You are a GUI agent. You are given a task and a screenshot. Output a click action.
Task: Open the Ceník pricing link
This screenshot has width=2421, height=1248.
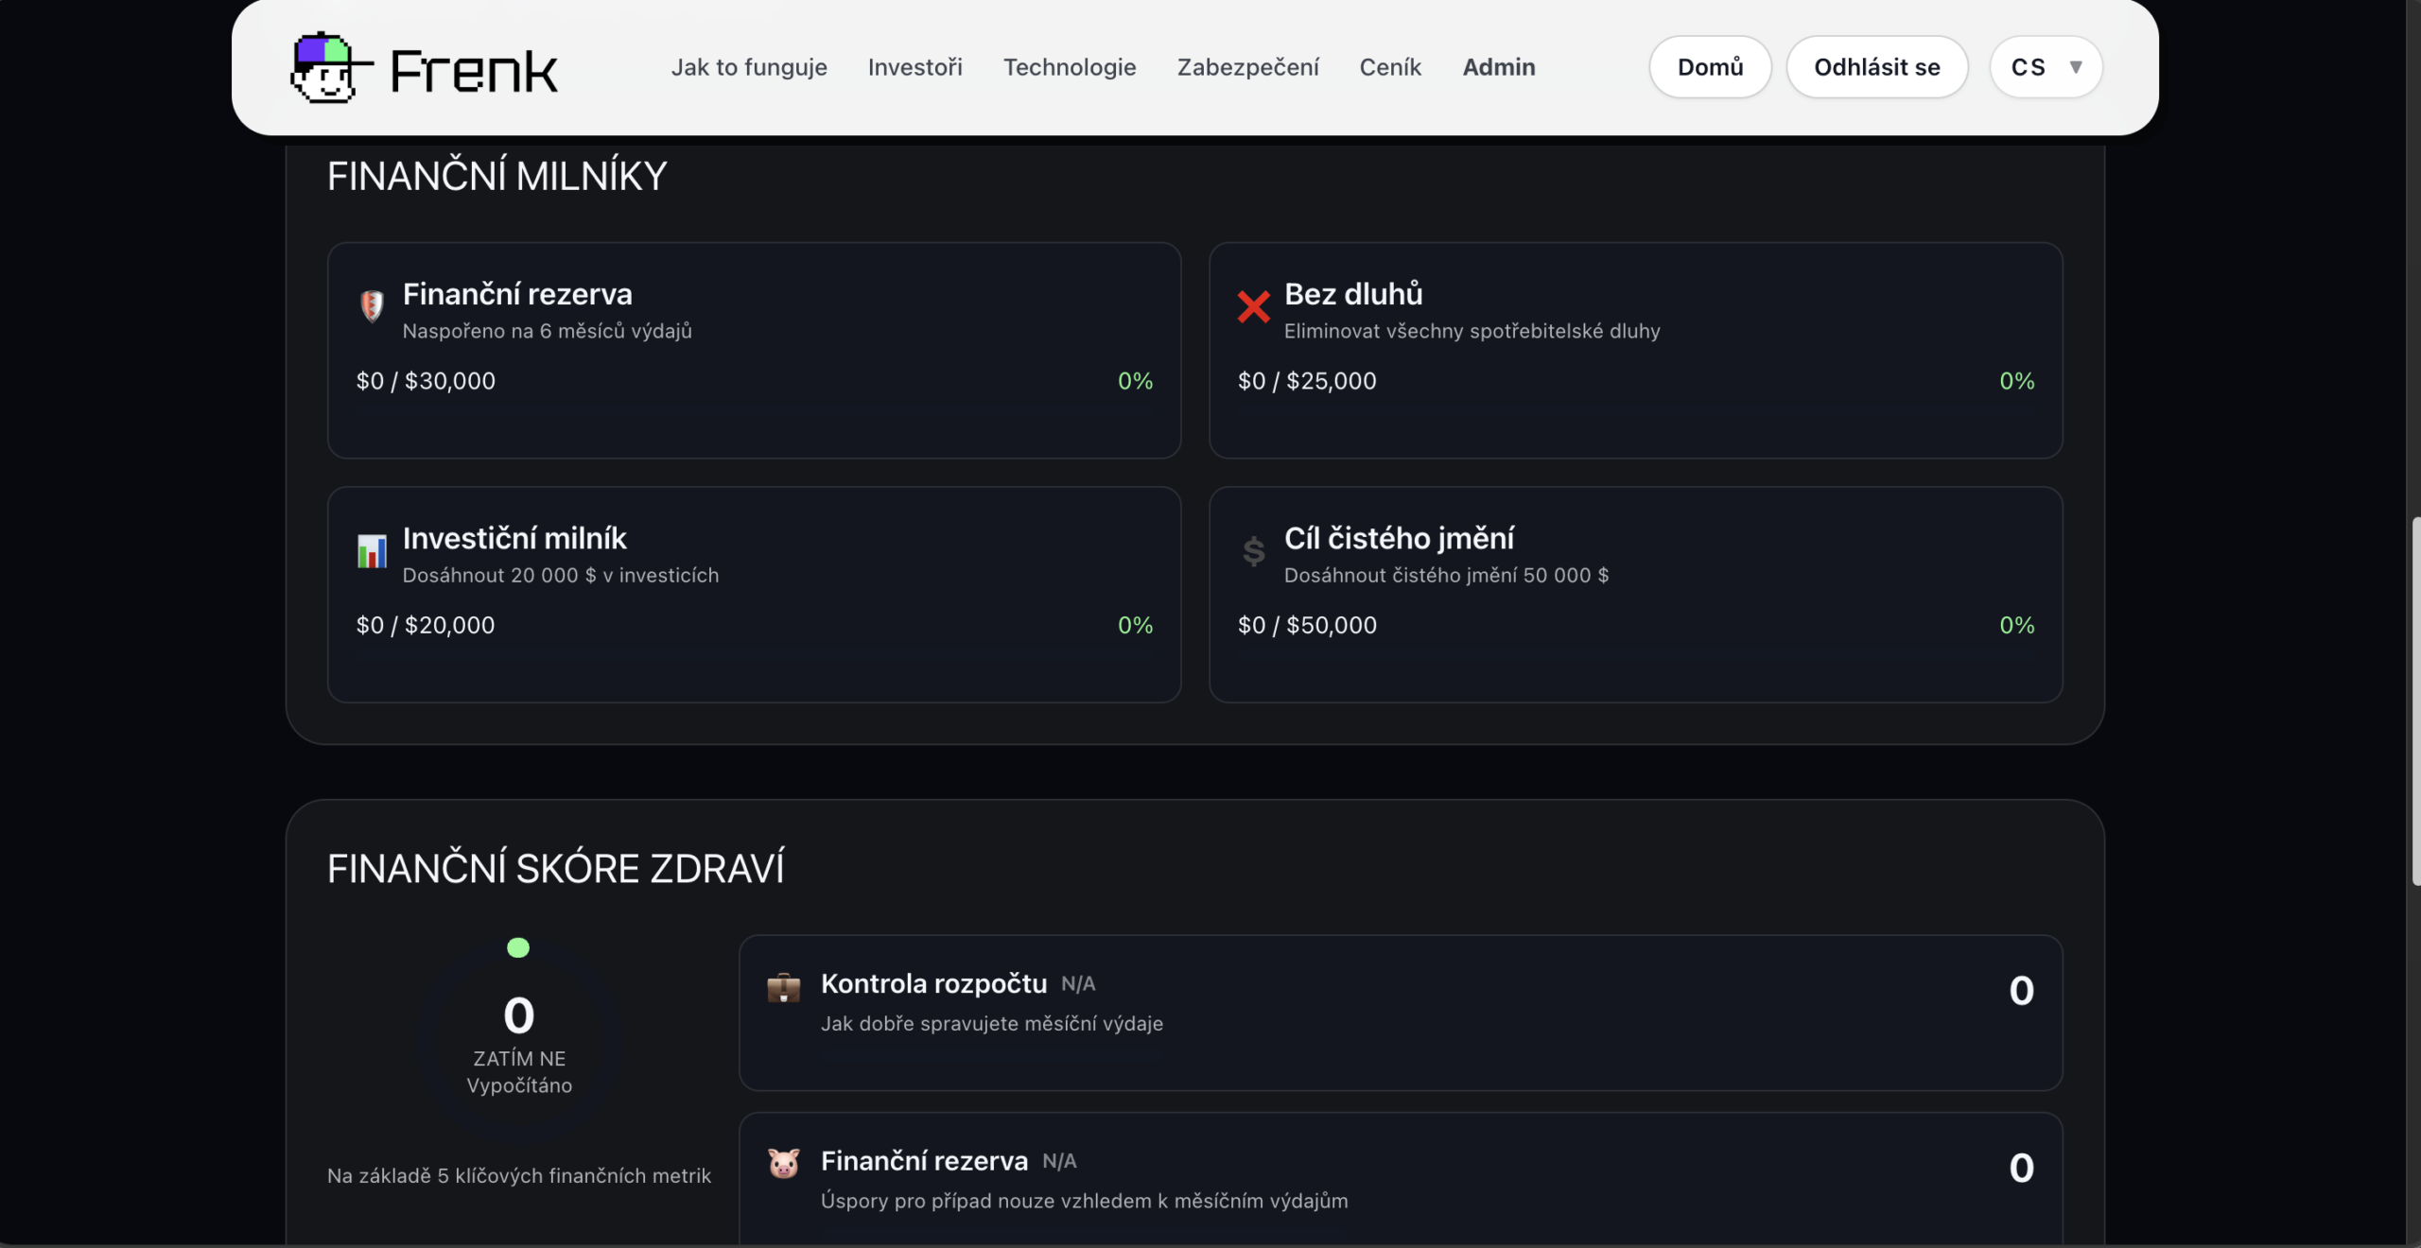tap(1390, 67)
